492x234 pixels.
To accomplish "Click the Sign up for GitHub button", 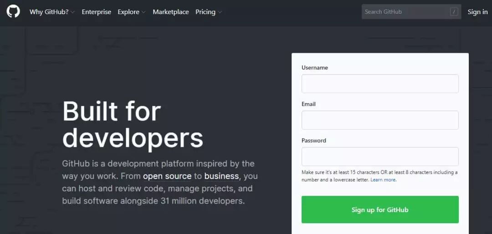I will click(380, 209).
